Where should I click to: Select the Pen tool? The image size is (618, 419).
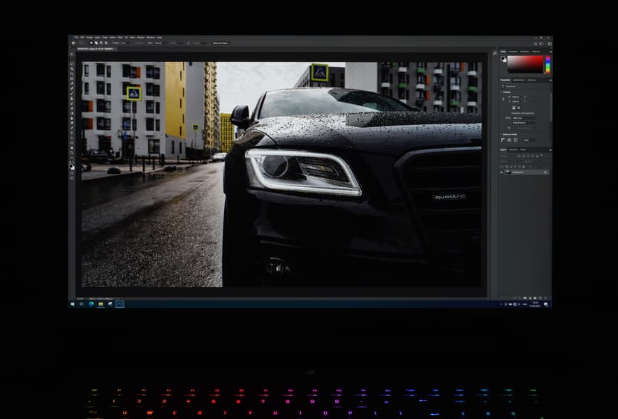(x=71, y=129)
